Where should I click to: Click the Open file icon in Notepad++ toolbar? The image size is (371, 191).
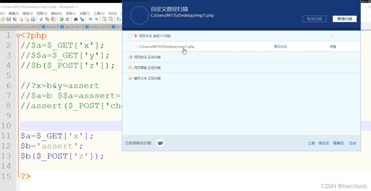(2, 19)
